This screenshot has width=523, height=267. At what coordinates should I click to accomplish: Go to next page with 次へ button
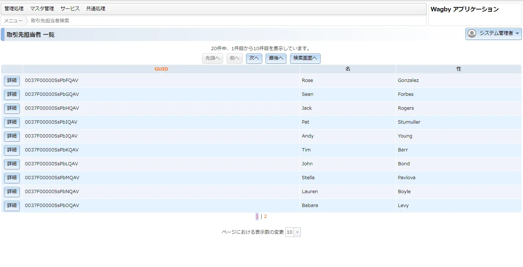254,58
